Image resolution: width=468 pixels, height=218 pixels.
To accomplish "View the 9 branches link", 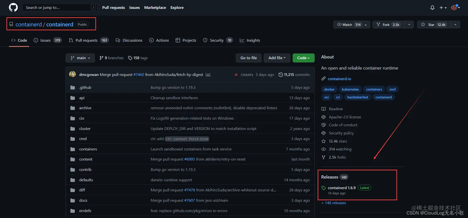I will pyautogui.click(x=111, y=58).
